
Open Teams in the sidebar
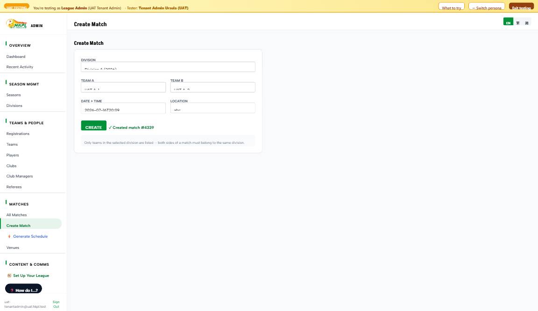12,144
